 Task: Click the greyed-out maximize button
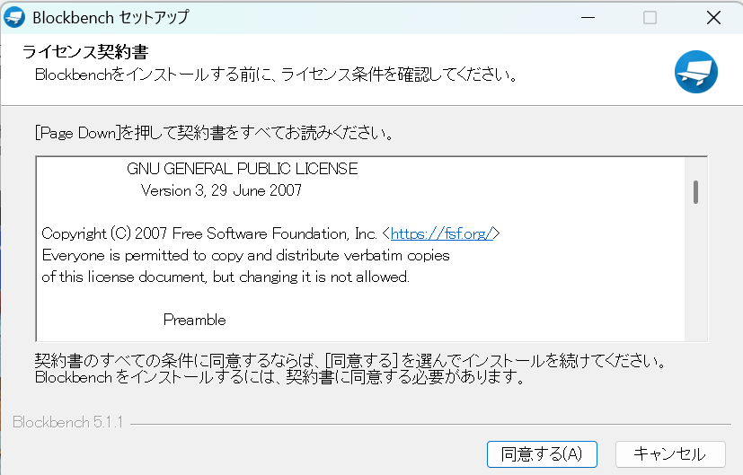[x=650, y=18]
